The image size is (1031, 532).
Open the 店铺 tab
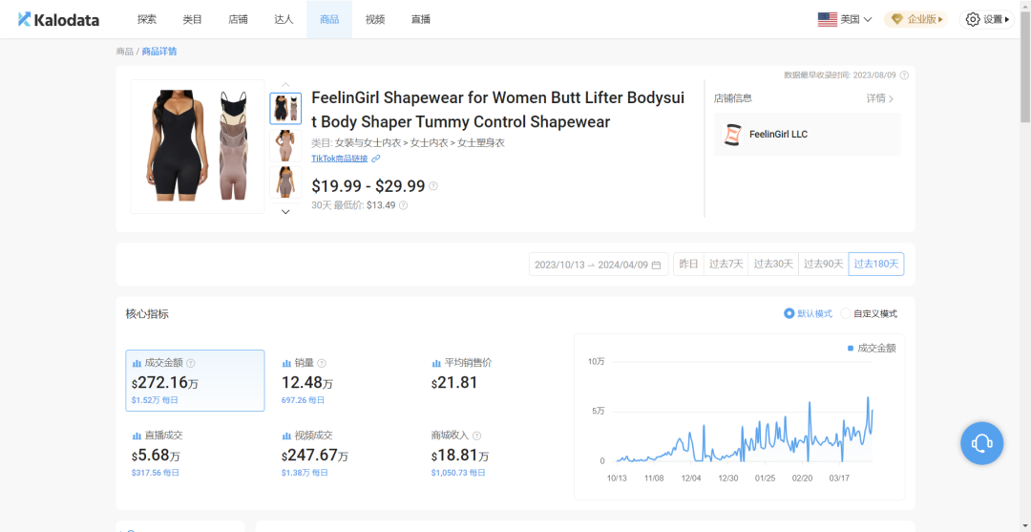coord(238,19)
